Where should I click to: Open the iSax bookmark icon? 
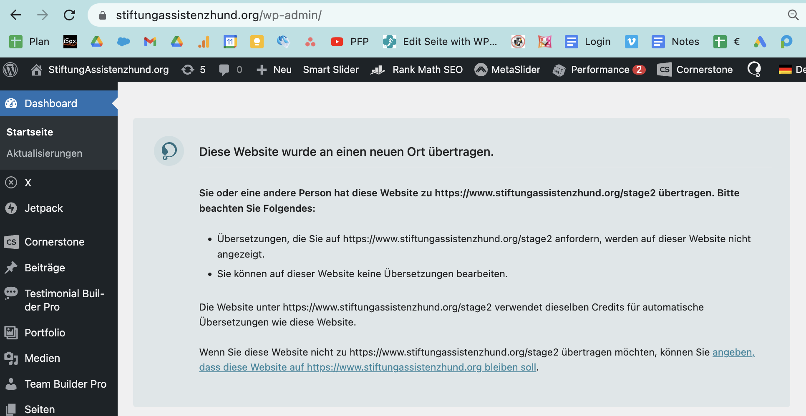point(70,42)
